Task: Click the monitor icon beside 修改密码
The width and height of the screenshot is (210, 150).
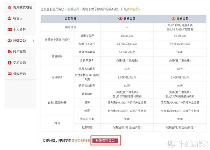Action: click(x=10, y=74)
